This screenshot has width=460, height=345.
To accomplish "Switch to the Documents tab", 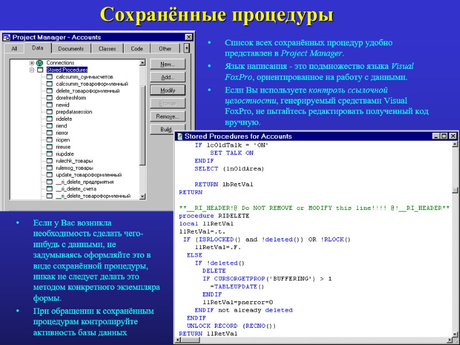I will pos(71,48).
